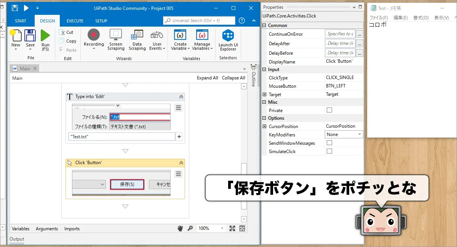
Task: Collapse the Type into 'Edit' activity
Action: coord(181,97)
